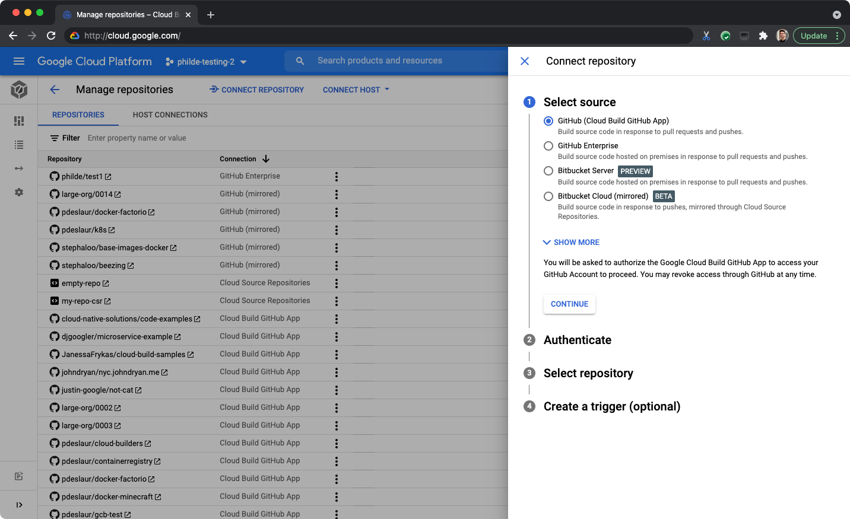Open the philde-testing-2 project selector dropdown
Screen dimensions: 850x519
click(x=206, y=62)
